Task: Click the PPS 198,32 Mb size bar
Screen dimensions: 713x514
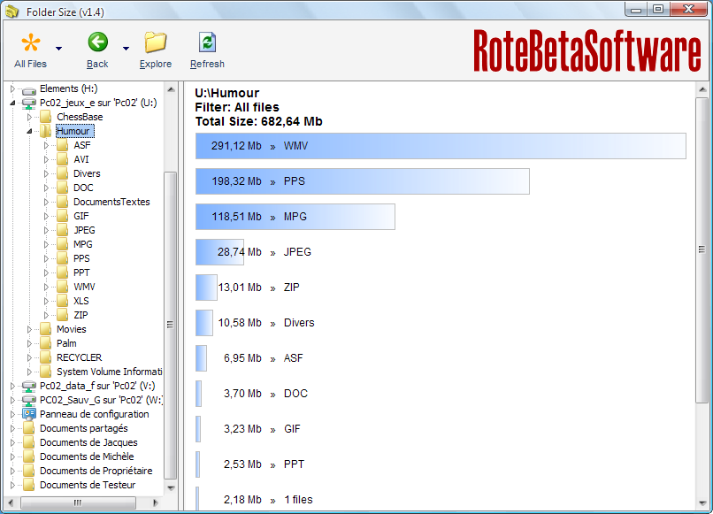Action: (363, 181)
